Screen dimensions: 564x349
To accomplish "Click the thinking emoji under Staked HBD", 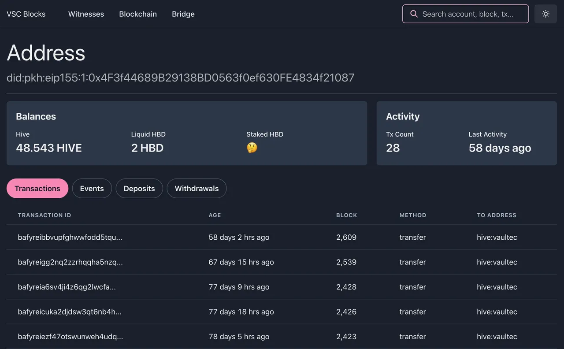I will point(252,148).
